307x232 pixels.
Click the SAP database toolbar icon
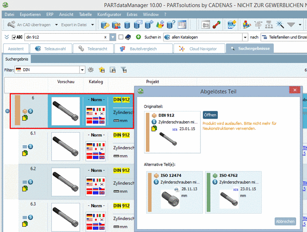click(x=232, y=25)
